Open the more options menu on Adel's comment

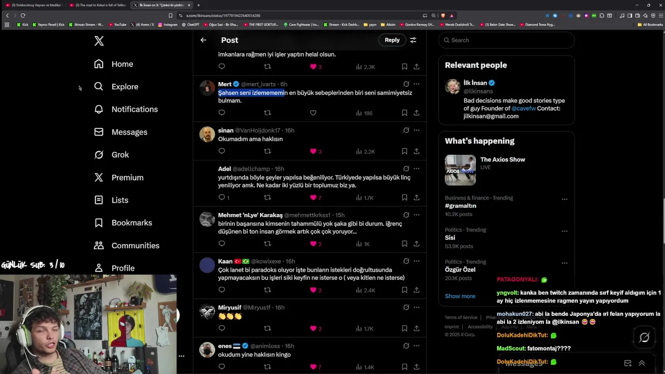[x=416, y=169]
